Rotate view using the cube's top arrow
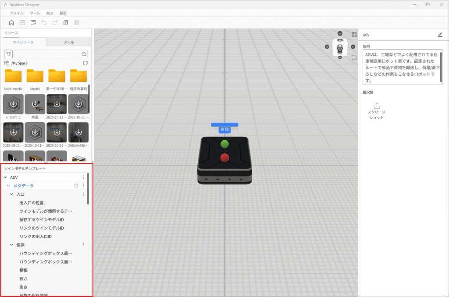 coord(340,34)
